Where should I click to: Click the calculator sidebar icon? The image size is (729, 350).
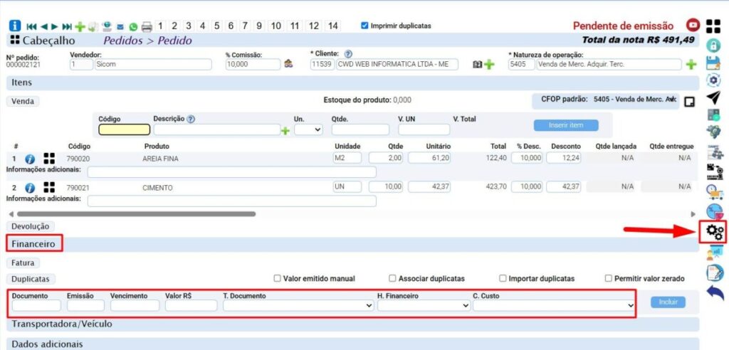click(x=713, y=115)
